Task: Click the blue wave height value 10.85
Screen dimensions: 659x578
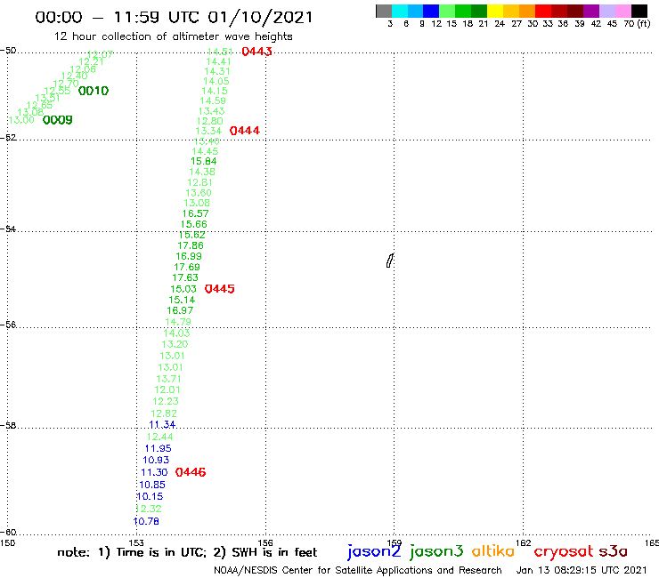Action: [x=152, y=485]
